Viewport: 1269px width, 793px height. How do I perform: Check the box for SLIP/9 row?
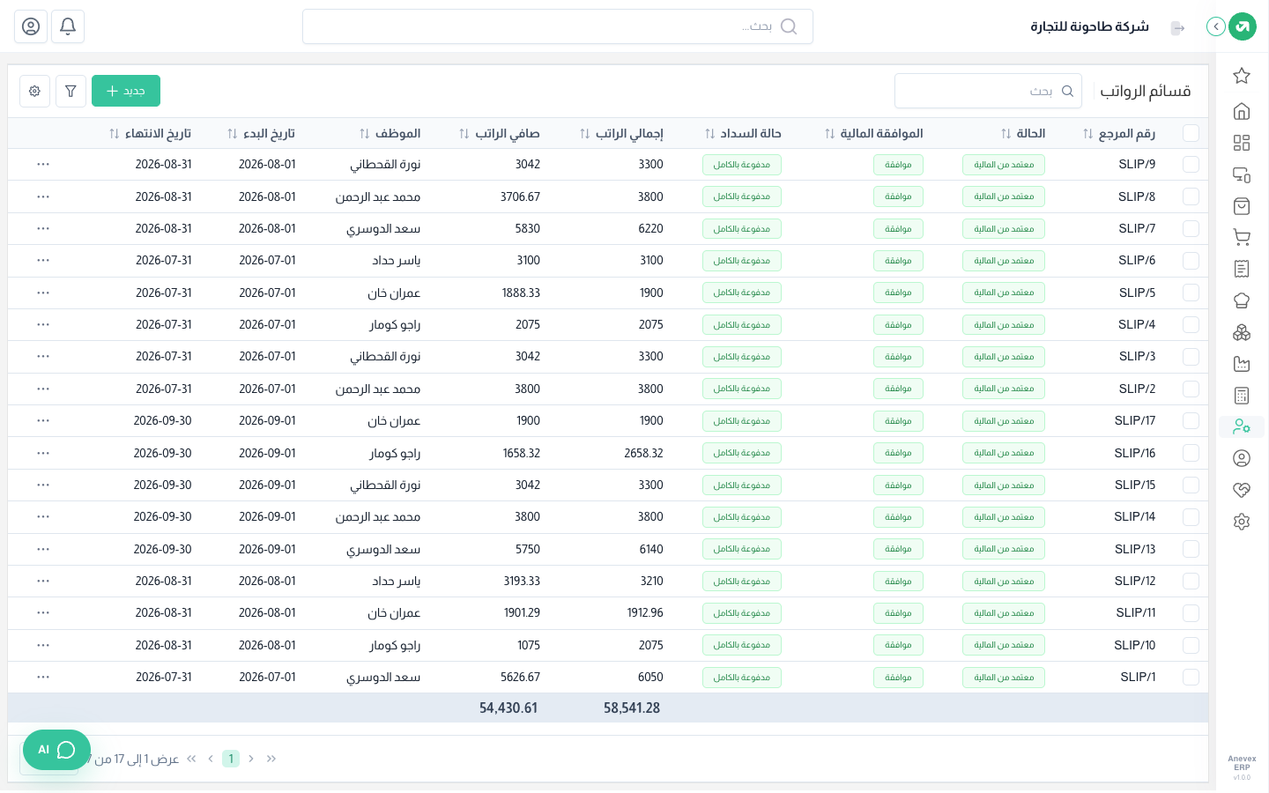click(1191, 165)
